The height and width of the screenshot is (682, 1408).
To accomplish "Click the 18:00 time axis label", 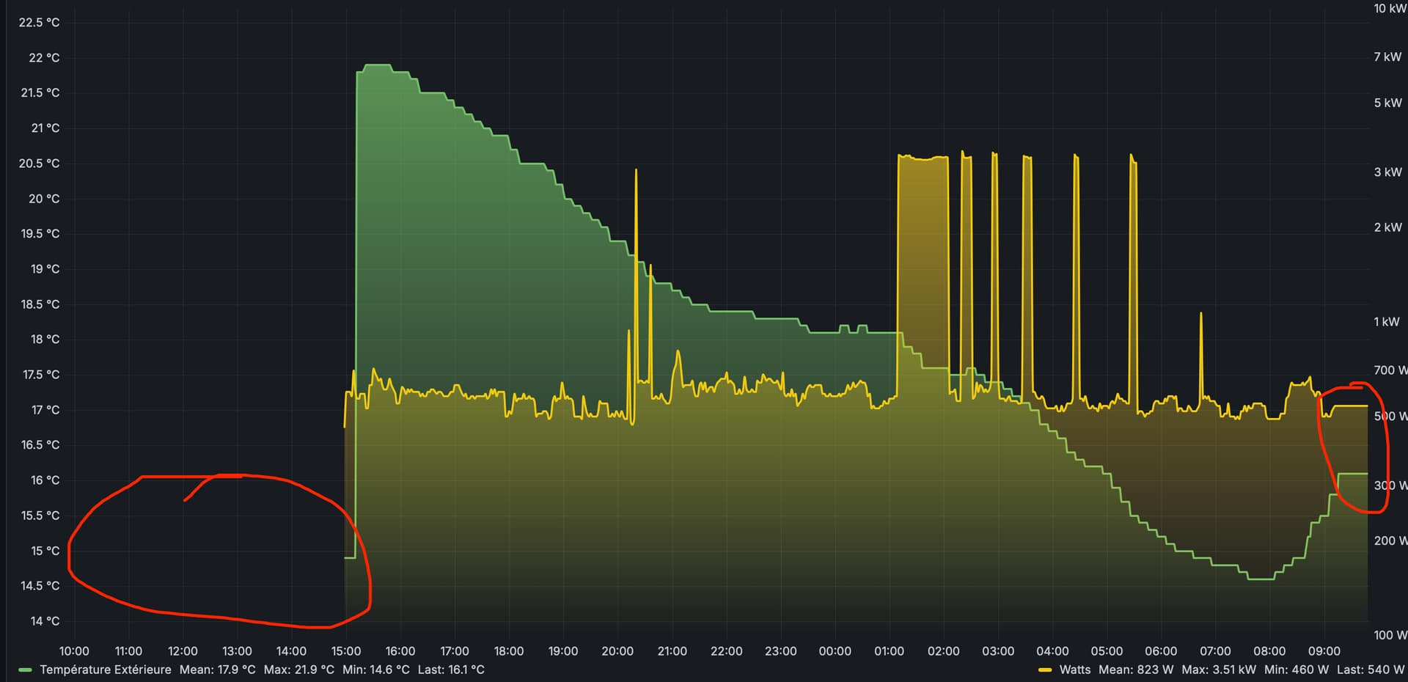I will (x=509, y=651).
